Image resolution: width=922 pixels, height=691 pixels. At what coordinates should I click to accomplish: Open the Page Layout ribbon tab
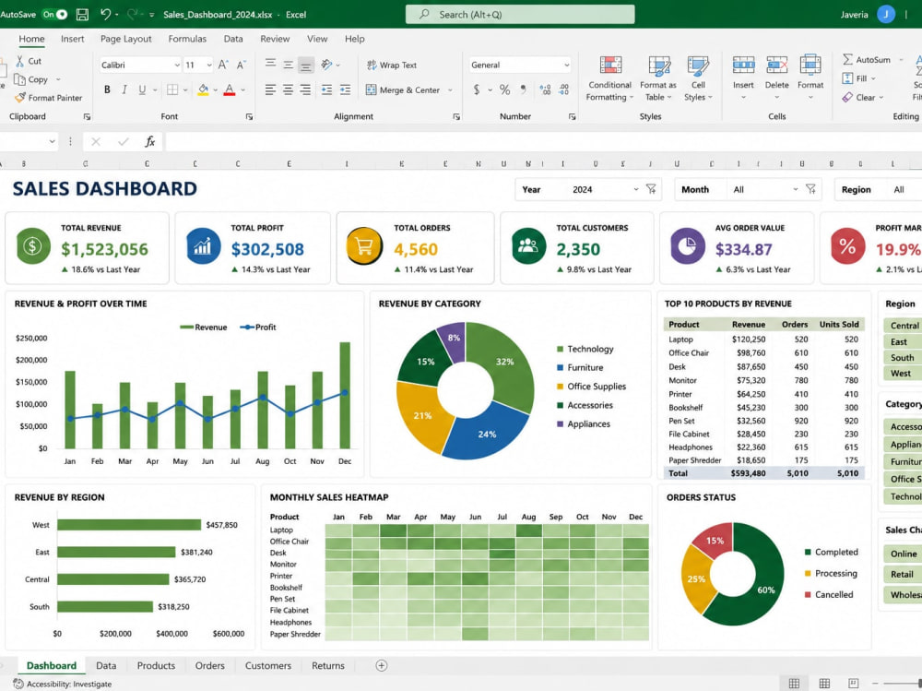point(125,39)
